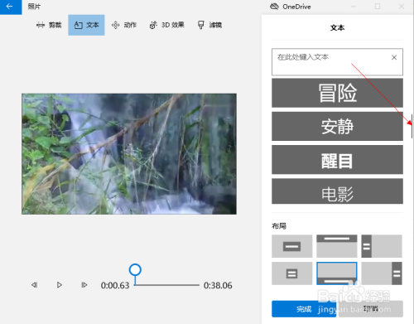Viewport: 414px width, 324px height.
Task: Click the OneDrive cloud icon
Action: pos(274,7)
